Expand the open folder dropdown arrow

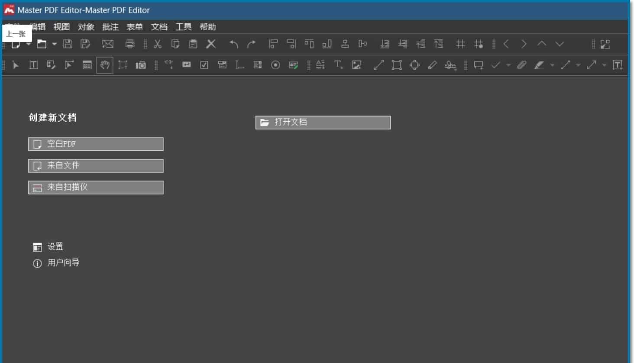(54, 44)
